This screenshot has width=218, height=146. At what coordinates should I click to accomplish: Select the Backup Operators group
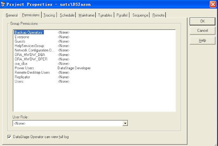pos(29,33)
